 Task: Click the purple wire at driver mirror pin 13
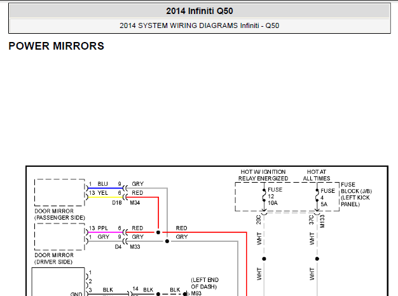pyautogui.click(x=105, y=232)
